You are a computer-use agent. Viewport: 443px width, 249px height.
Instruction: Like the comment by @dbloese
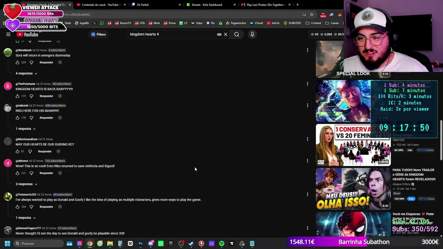[x=17, y=173]
